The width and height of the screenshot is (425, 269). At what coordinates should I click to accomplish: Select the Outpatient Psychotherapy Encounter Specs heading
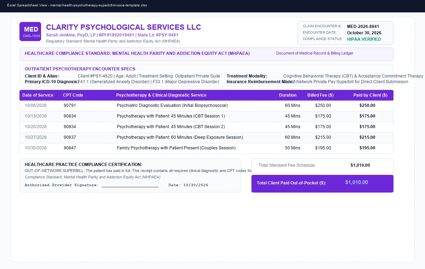(x=80, y=69)
